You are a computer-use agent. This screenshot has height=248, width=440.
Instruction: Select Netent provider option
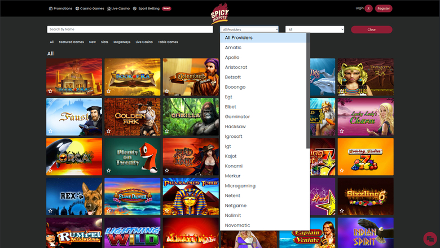[263, 195]
